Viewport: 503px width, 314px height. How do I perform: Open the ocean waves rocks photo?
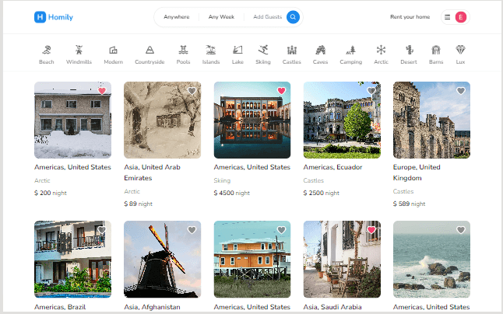pyautogui.click(x=431, y=260)
